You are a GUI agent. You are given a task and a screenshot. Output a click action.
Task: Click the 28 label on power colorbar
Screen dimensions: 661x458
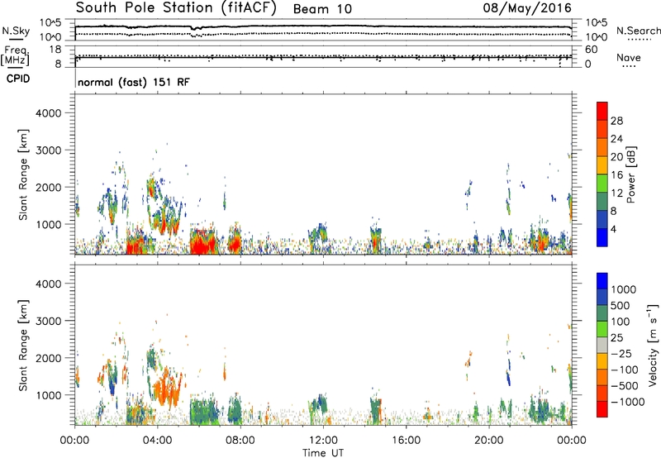point(616,121)
